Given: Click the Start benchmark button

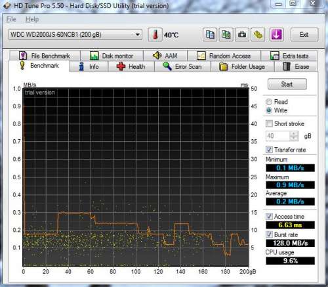Looking at the screenshot, I should (287, 84).
